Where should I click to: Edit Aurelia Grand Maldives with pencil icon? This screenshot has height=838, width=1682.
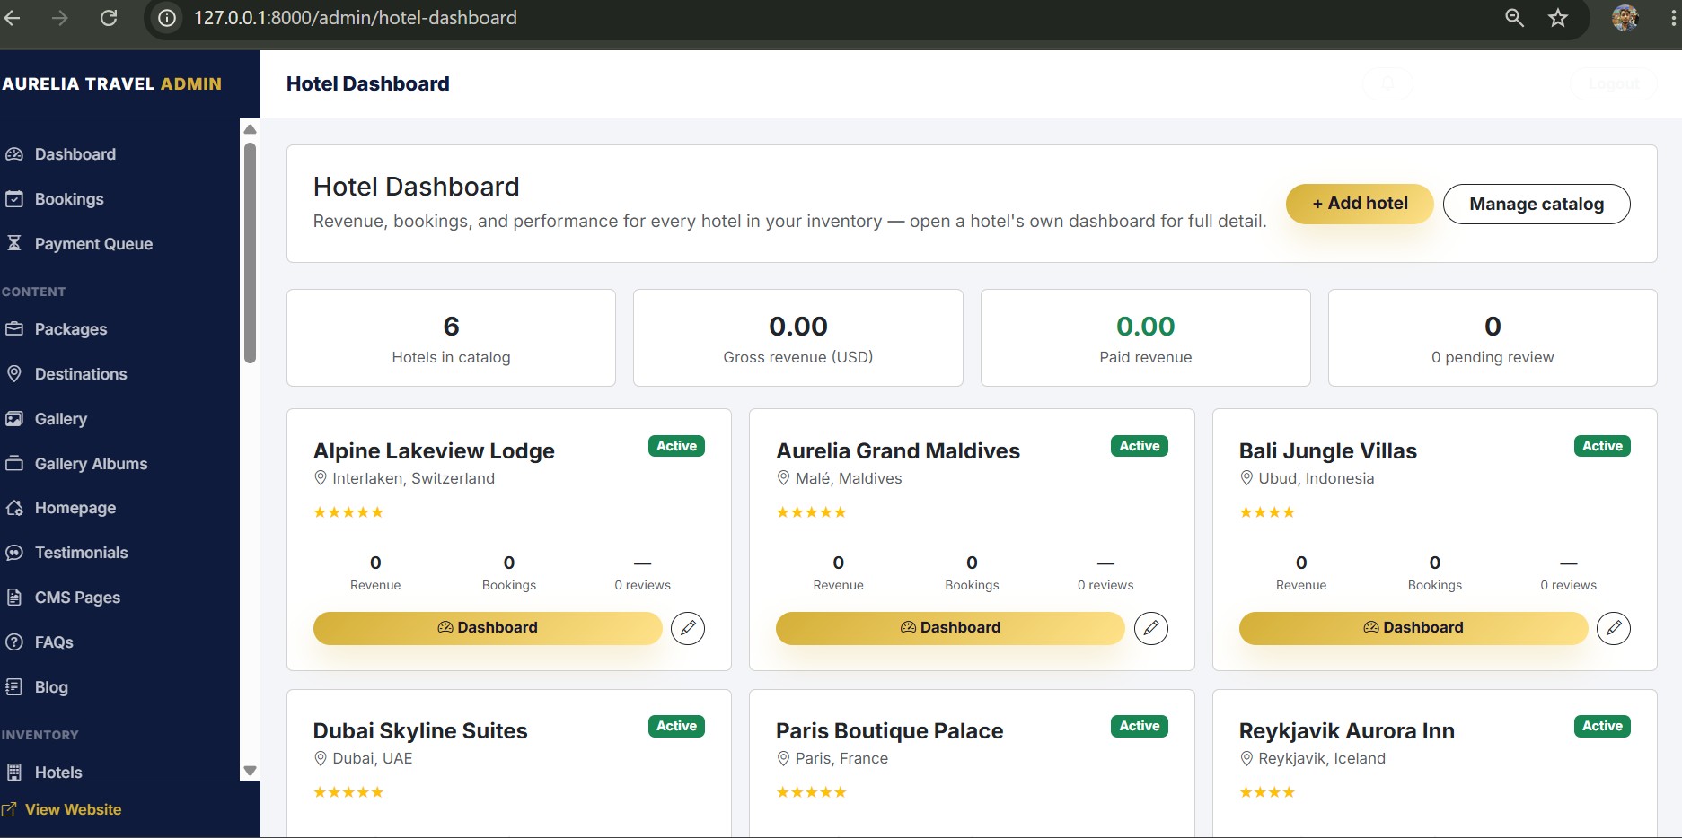click(x=1151, y=628)
